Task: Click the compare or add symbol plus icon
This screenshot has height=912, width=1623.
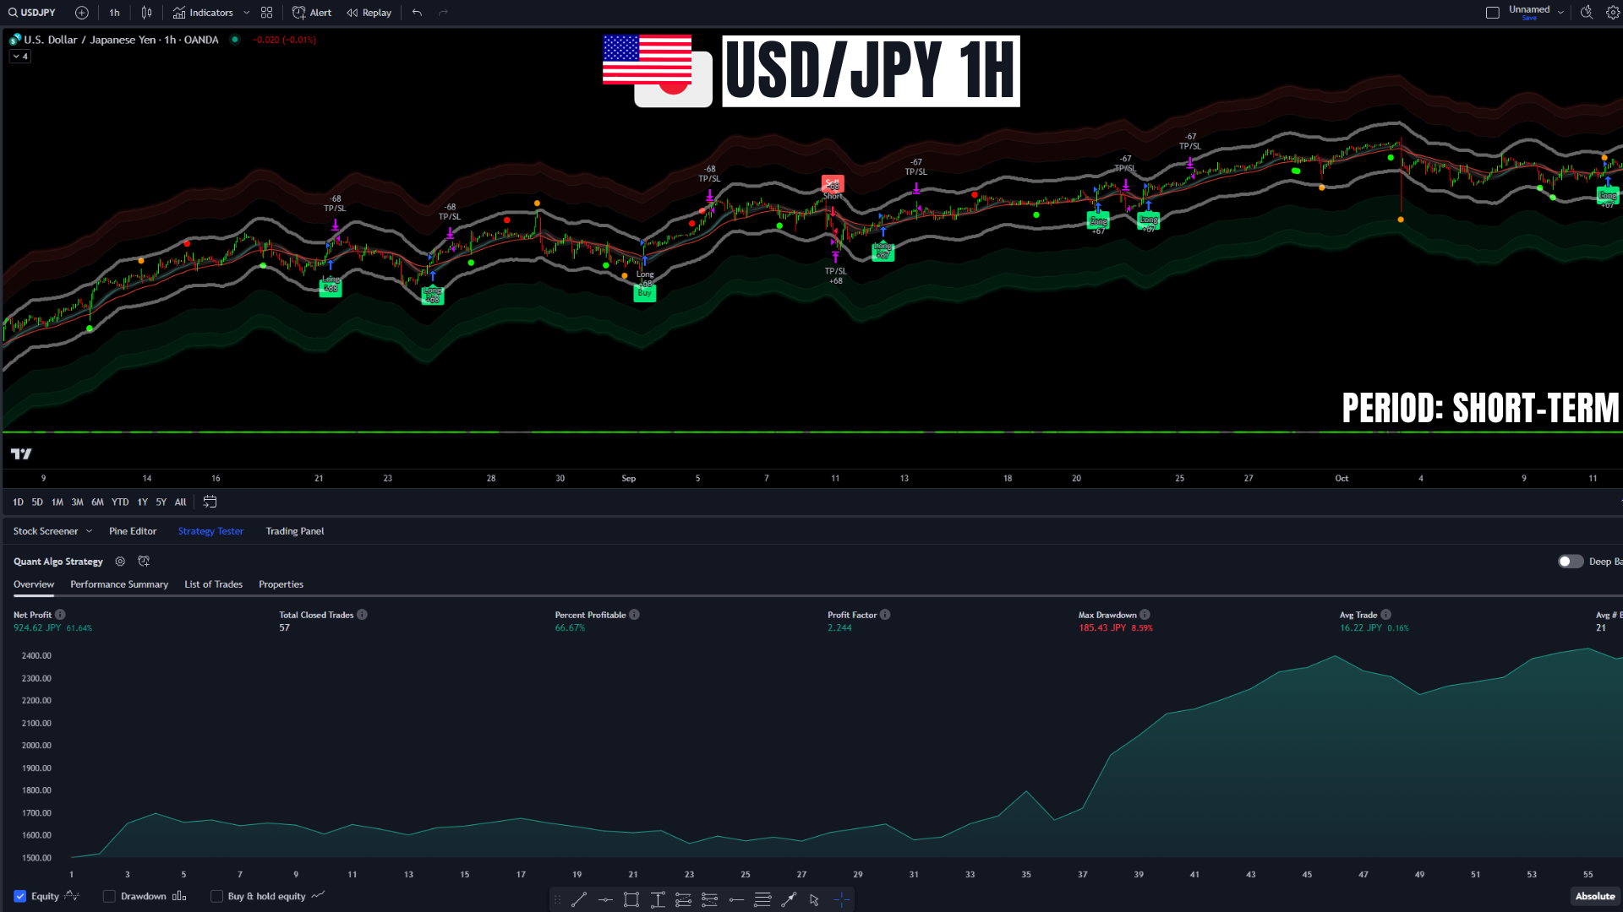Action: click(x=81, y=13)
